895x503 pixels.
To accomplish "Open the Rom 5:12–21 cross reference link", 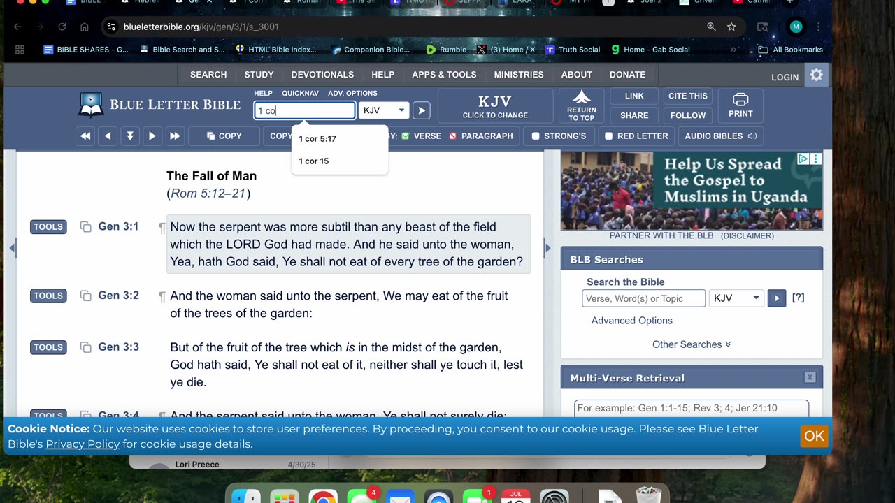I will [x=208, y=194].
